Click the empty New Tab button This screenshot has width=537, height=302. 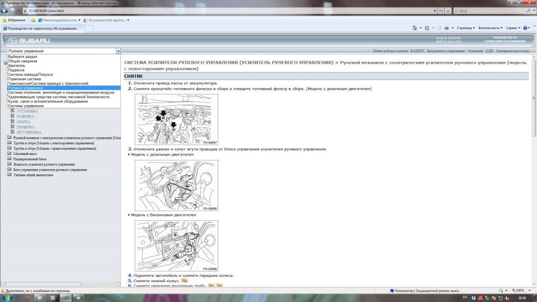click(x=89, y=29)
